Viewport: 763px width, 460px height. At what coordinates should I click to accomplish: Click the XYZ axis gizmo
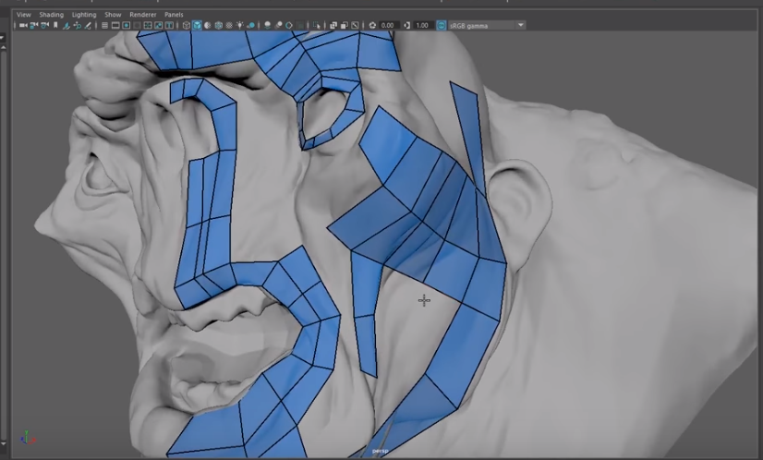pyautogui.click(x=28, y=437)
